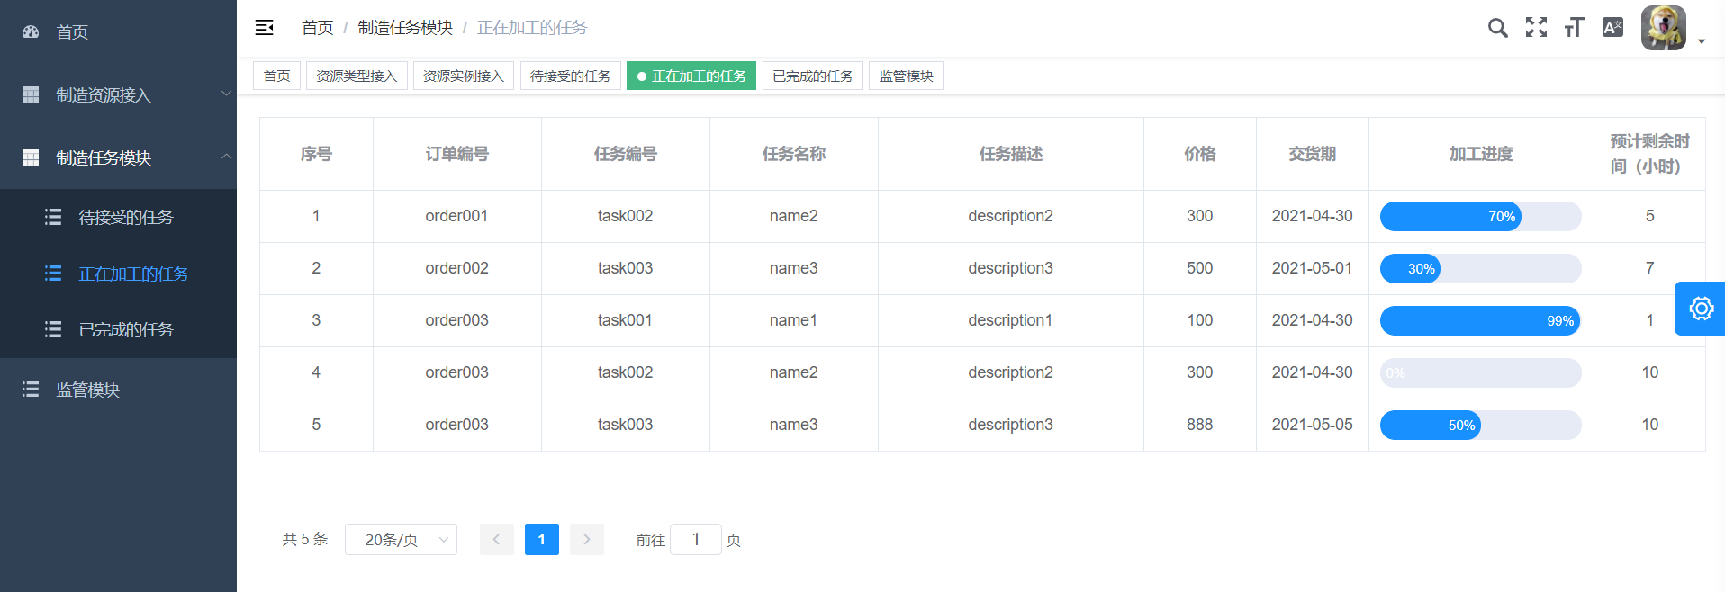Click the user avatar picture

(x=1663, y=28)
